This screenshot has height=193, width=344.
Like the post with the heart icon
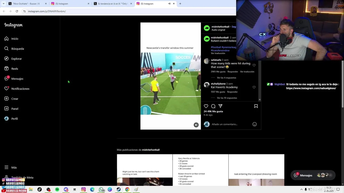coord(206,106)
